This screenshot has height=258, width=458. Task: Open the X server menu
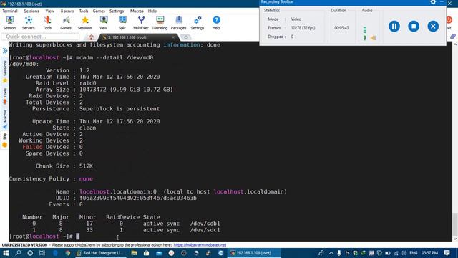coord(67,11)
